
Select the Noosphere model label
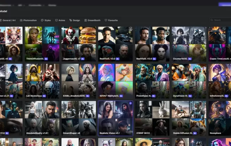tap(215, 133)
